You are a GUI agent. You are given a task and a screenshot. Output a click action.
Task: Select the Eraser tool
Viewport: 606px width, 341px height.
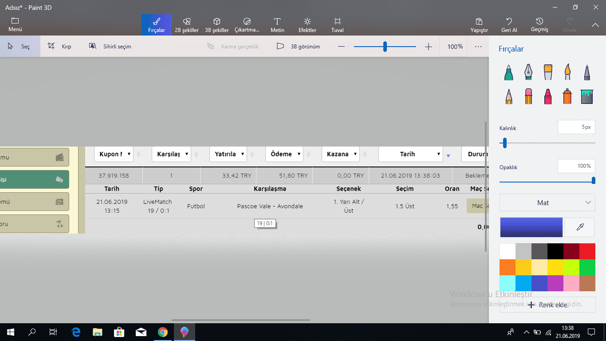click(528, 96)
